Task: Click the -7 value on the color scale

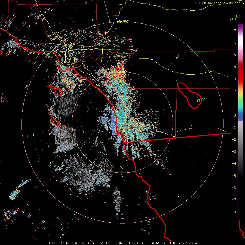Action: (234, 200)
